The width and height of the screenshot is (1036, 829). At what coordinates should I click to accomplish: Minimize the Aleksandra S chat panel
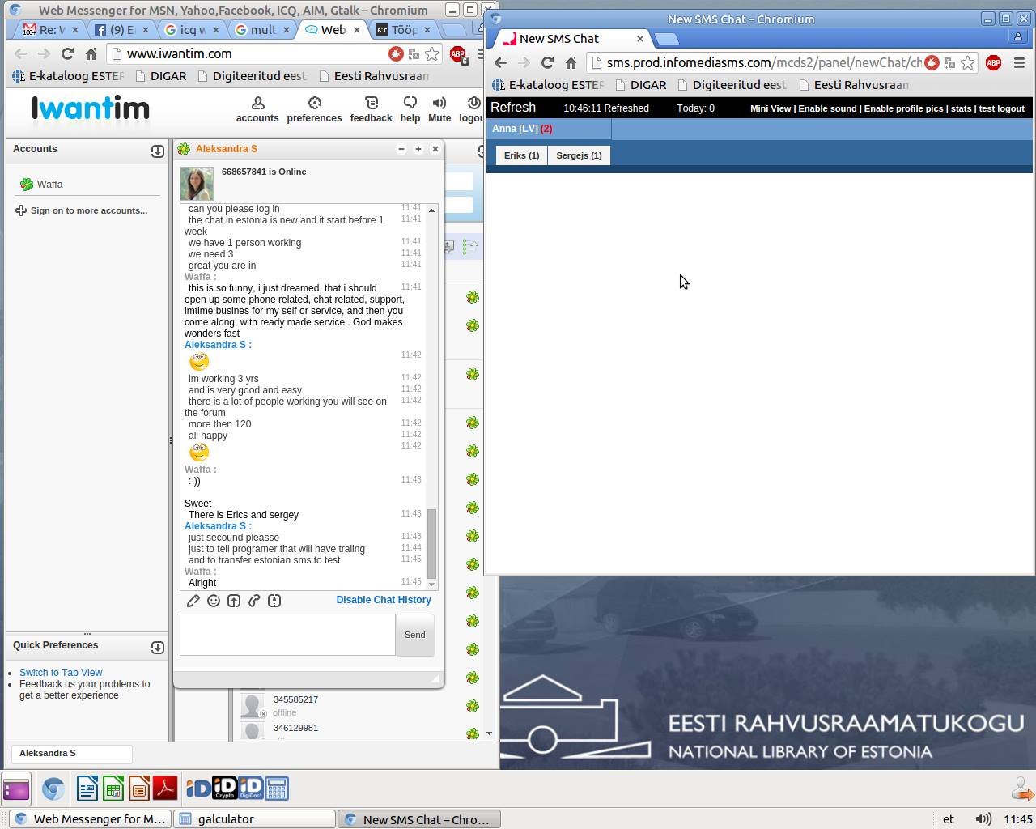tap(401, 149)
